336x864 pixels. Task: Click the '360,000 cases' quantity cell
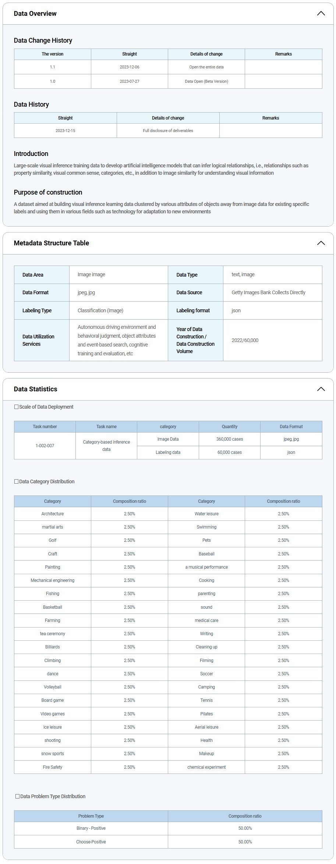[x=229, y=439]
